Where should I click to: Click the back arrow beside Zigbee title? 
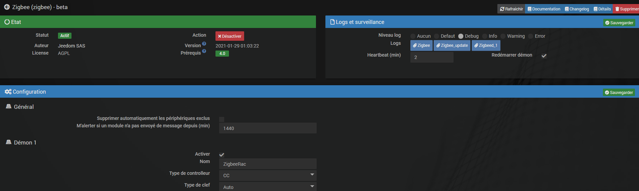7,7
